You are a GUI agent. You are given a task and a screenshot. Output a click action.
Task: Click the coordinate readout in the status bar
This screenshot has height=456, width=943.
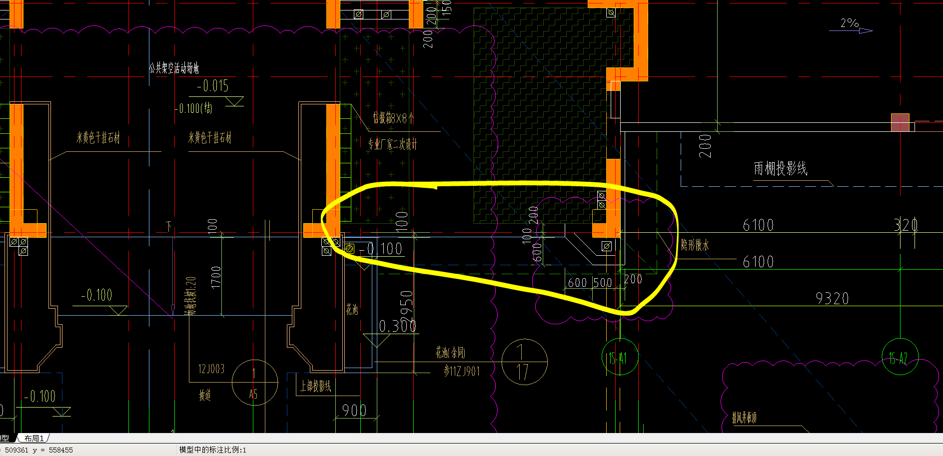[x=37, y=450]
